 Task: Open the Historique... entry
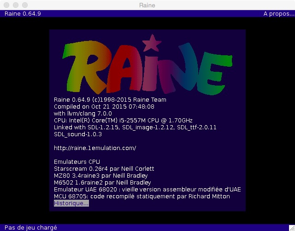click(x=71, y=203)
